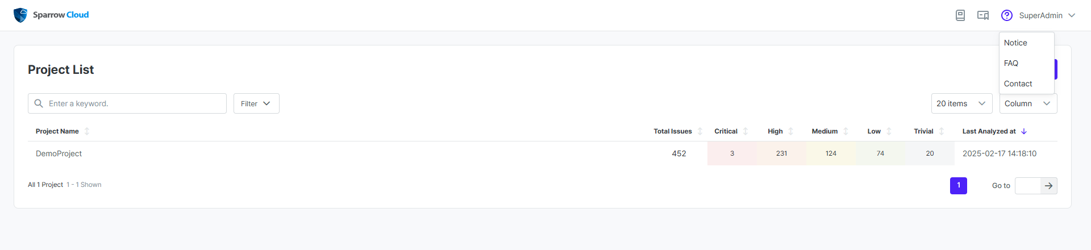The height and width of the screenshot is (250, 1091).
Task: Open the documentation book icon in header
Action: tap(960, 15)
